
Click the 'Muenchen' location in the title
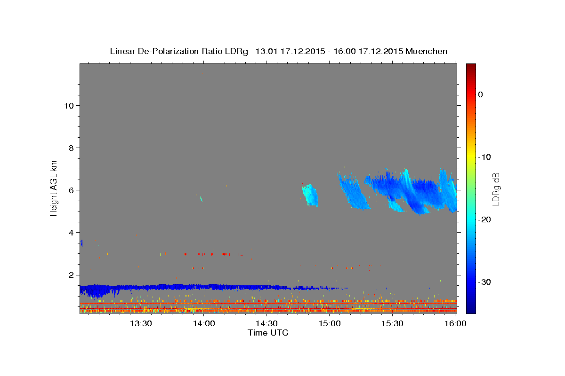pos(426,51)
